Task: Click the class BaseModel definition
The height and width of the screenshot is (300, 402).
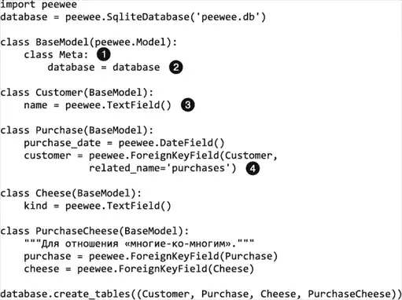Action: pyautogui.click(x=89, y=42)
